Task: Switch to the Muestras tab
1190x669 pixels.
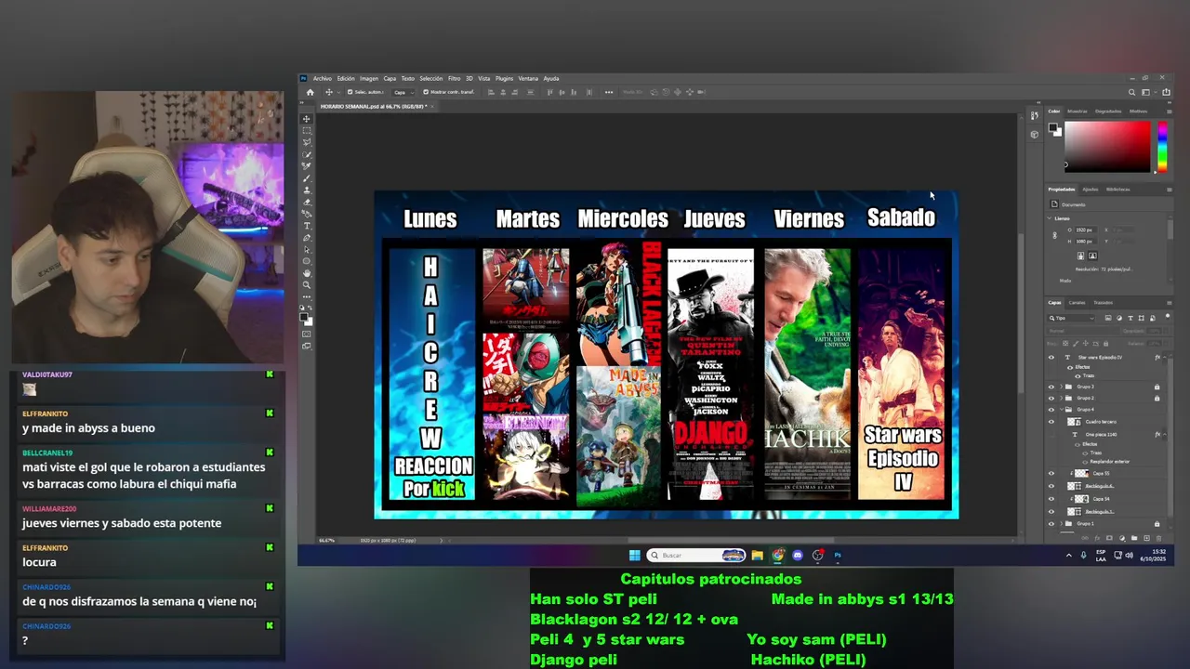Action: click(1077, 111)
